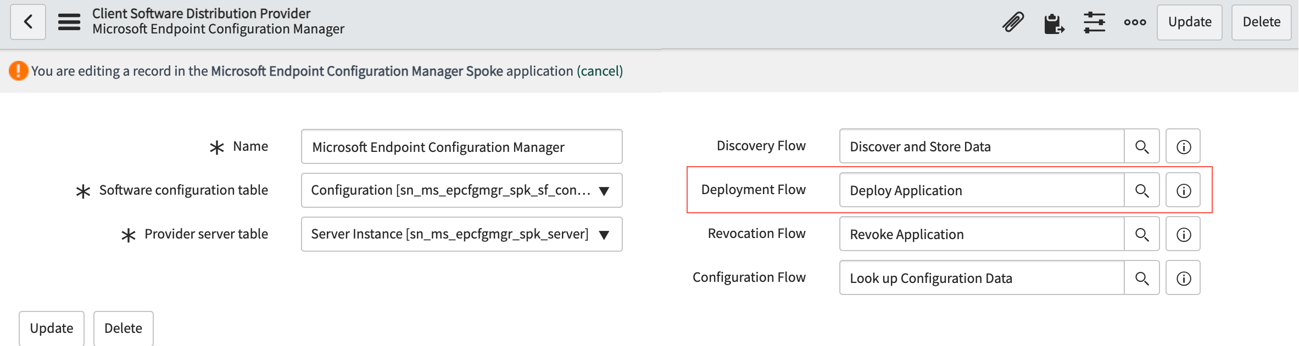Click the paperclip attachments icon

click(x=1013, y=22)
